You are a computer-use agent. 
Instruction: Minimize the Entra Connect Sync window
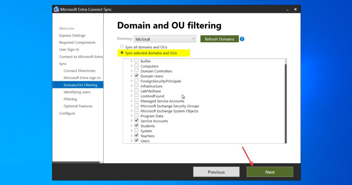288,9
